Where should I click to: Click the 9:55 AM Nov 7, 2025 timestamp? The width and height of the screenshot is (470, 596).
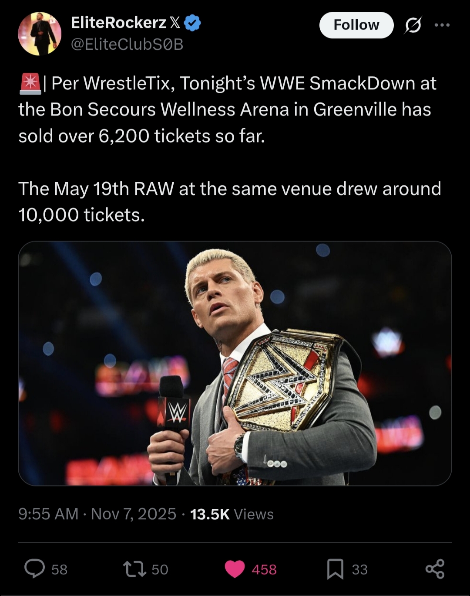click(97, 514)
